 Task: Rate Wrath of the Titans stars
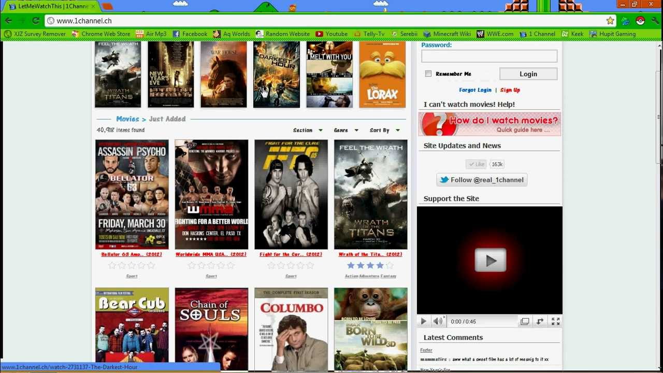pyautogui.click(x=370, y=265)
